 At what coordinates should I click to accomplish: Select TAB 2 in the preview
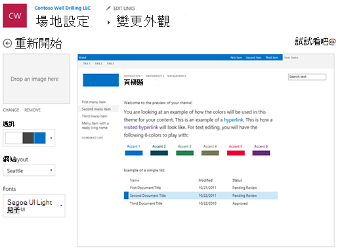[x=98, y=64]
